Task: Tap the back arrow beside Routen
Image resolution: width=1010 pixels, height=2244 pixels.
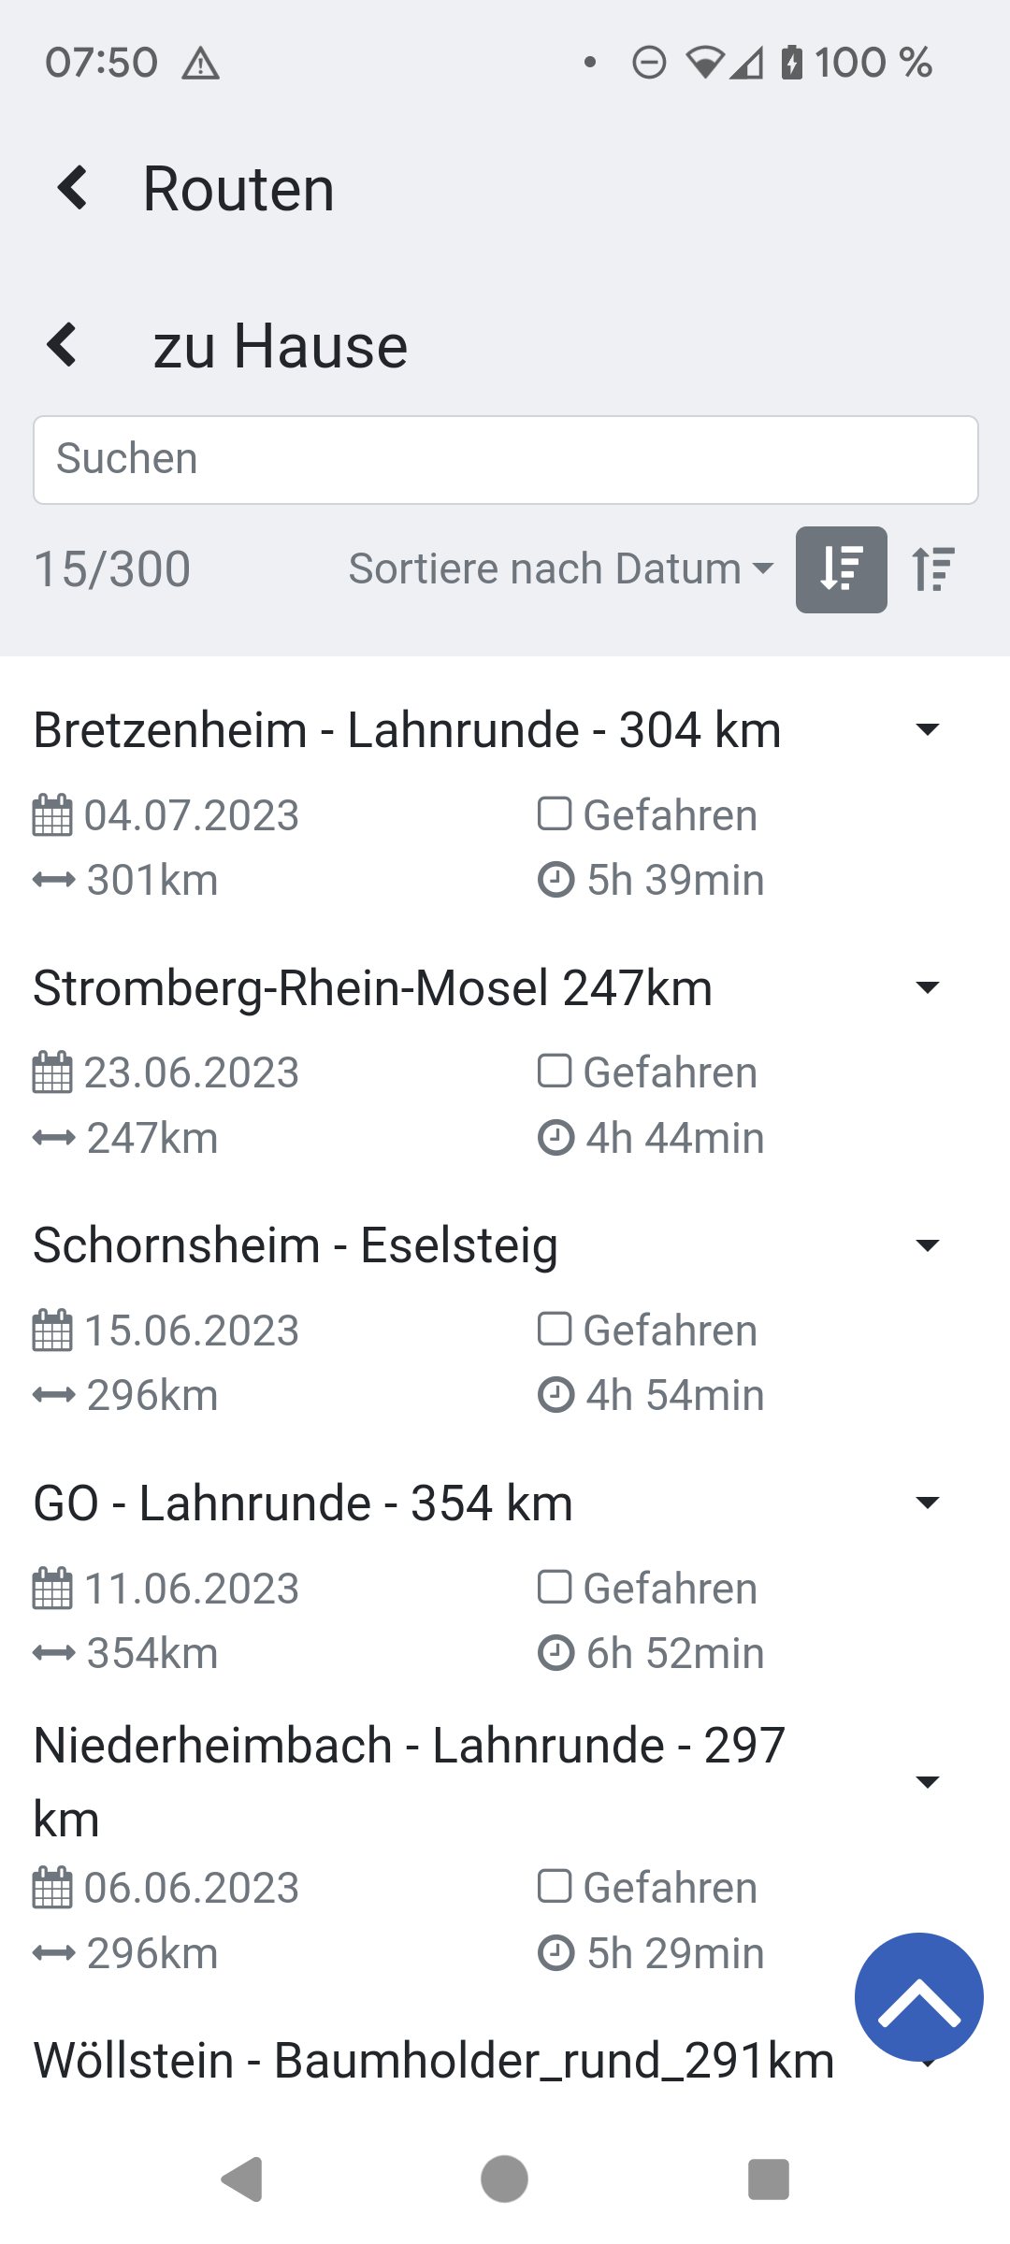Action: [x=73, y=188]
